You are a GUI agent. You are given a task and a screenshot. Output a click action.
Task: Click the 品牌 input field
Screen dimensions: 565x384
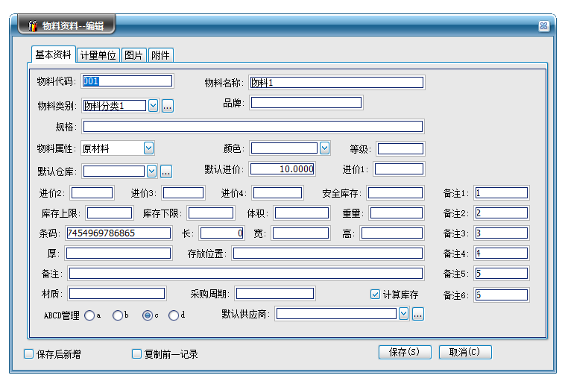pyautogui.click(x=306, y=102)
